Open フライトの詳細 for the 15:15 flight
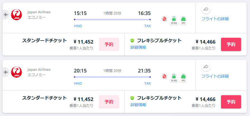 tap(215, 19)
